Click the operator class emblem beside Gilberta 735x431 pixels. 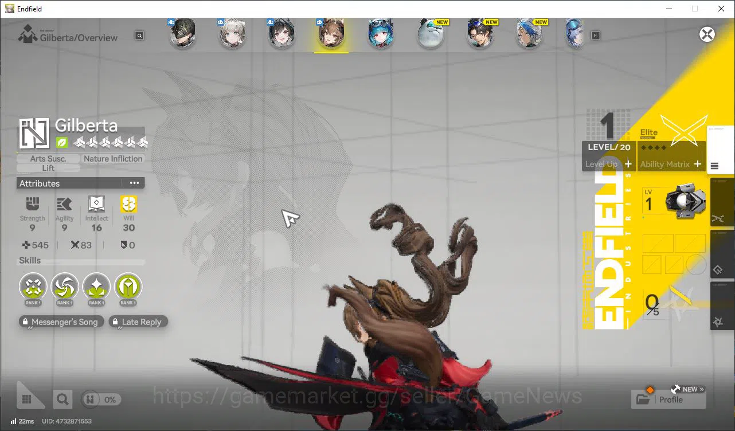coord(34,133)
